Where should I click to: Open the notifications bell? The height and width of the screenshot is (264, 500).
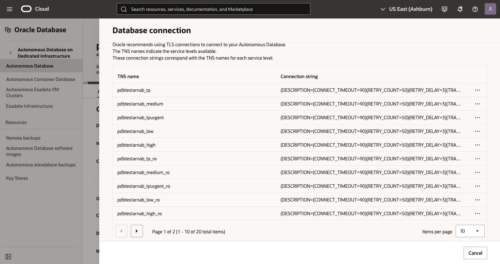[460, 9]
